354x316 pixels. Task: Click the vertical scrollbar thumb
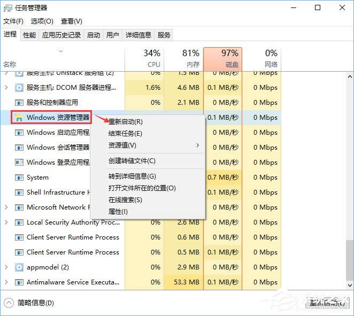350,261
